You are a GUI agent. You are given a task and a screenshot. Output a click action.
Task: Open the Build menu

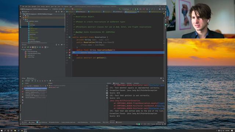click(x=52, y=7)
